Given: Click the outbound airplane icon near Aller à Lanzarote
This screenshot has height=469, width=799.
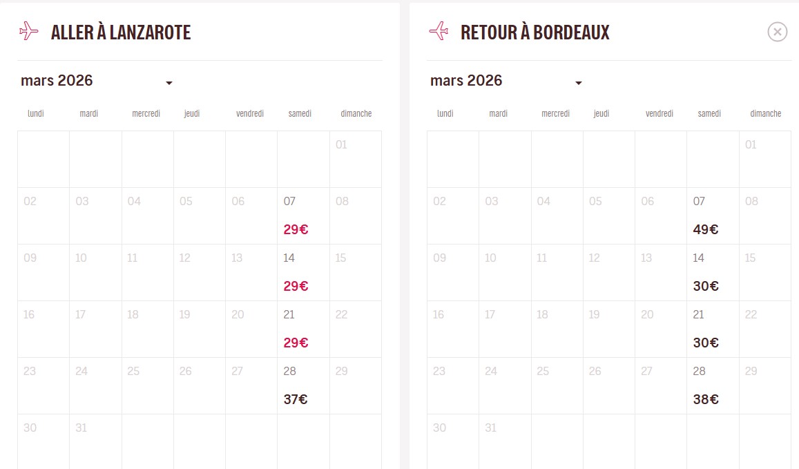Looking at the screenshot, I should point(29,31).
